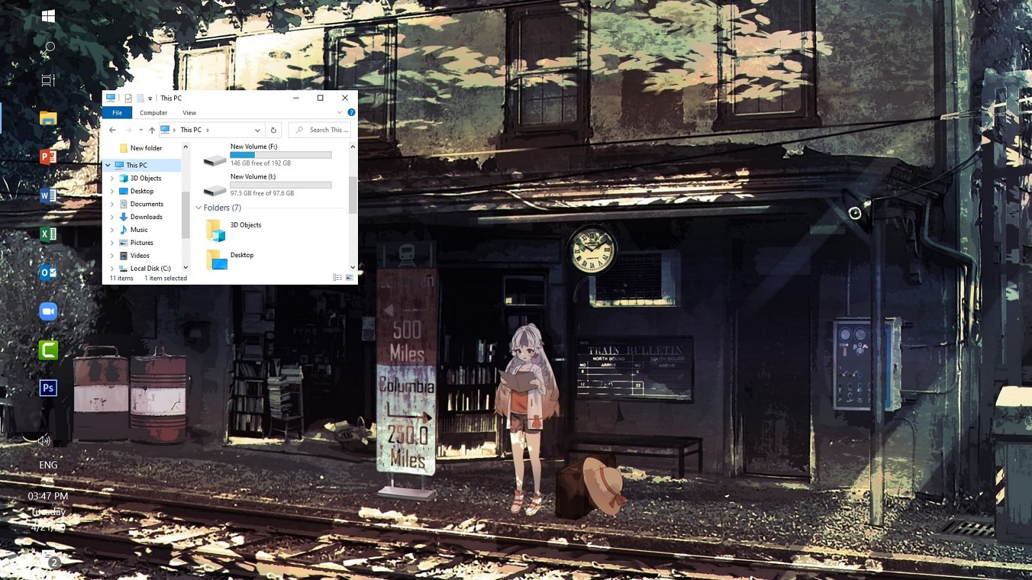Launch Excel from the taskbar
This screenshot has width=1032, height=580.
[x=48, y=234]
